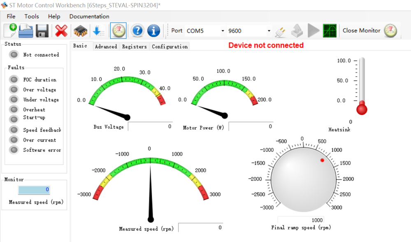Click the 2000 mark on speed knob
The image size is (411, 242).
click(x=348, y=179)
